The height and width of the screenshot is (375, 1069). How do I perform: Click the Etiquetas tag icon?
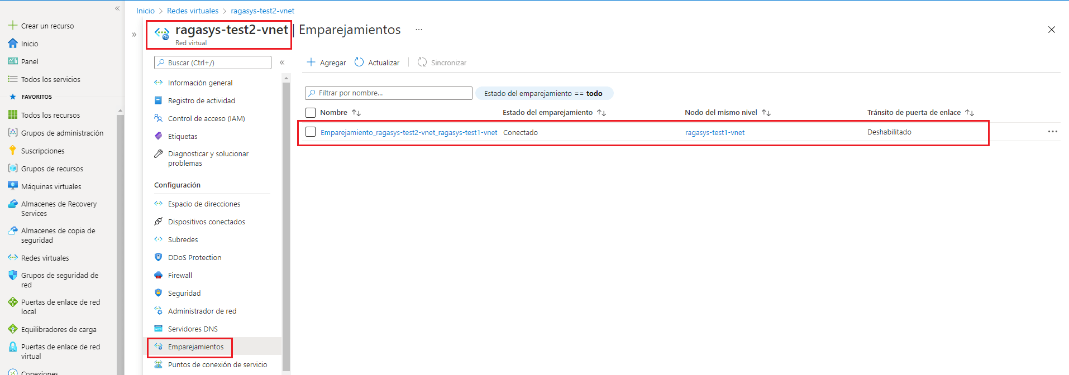click(159, 136)
